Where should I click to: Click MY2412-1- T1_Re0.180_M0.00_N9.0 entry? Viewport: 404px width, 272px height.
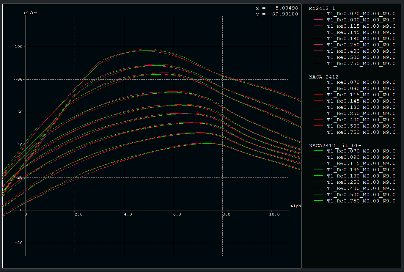(355, 39)
